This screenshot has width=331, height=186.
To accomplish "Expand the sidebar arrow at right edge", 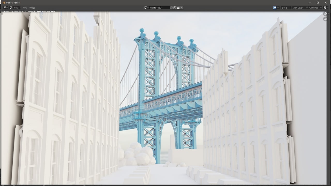I will point(329,14).
